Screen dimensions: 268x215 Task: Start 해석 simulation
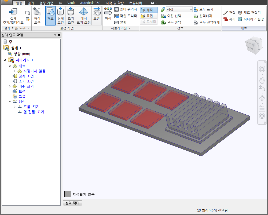point(108,14)
